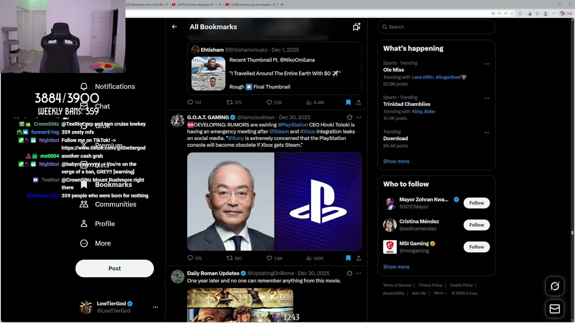Image resolution: width=575 pixels, height=323 pixels.
Task: Click the Search input field
Action: point(437,27)
